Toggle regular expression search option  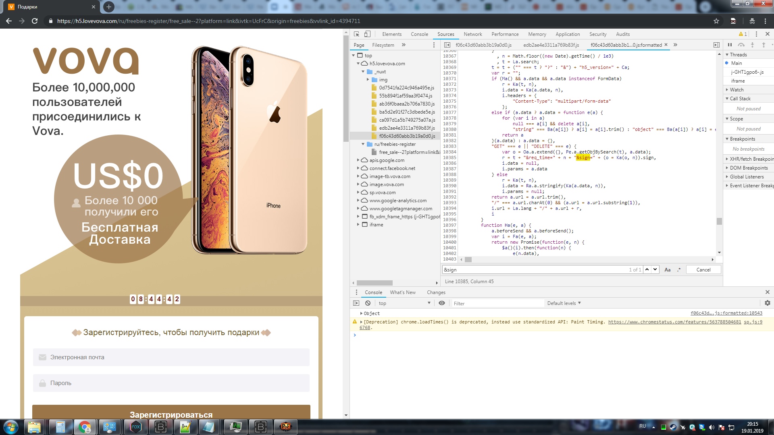pyautogui.click(x=679, y=270)
